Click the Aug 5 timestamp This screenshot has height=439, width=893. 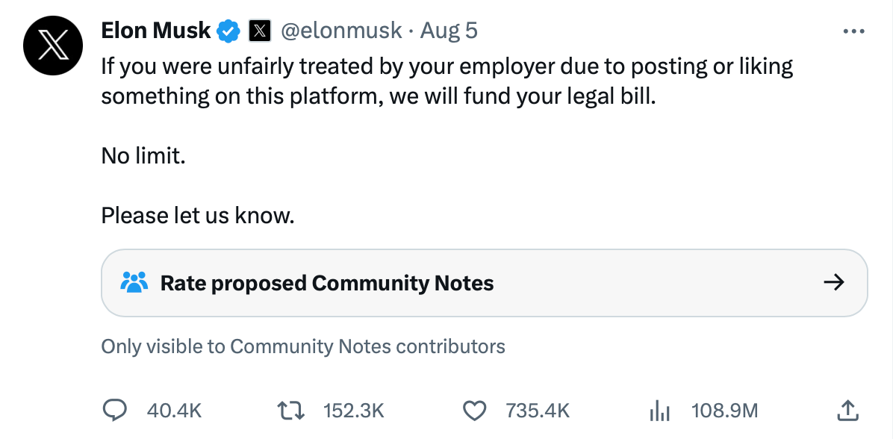[449, 31]
